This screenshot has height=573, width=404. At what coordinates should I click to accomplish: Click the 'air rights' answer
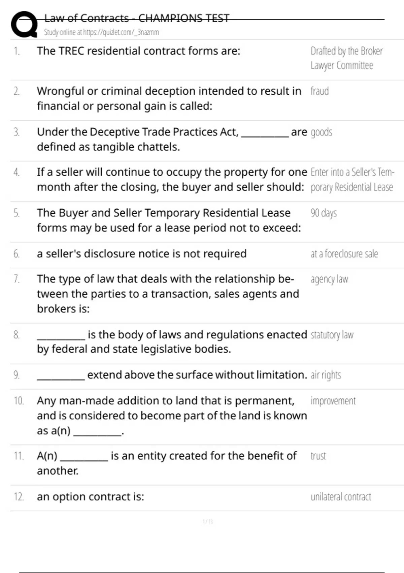click(326, 375)
